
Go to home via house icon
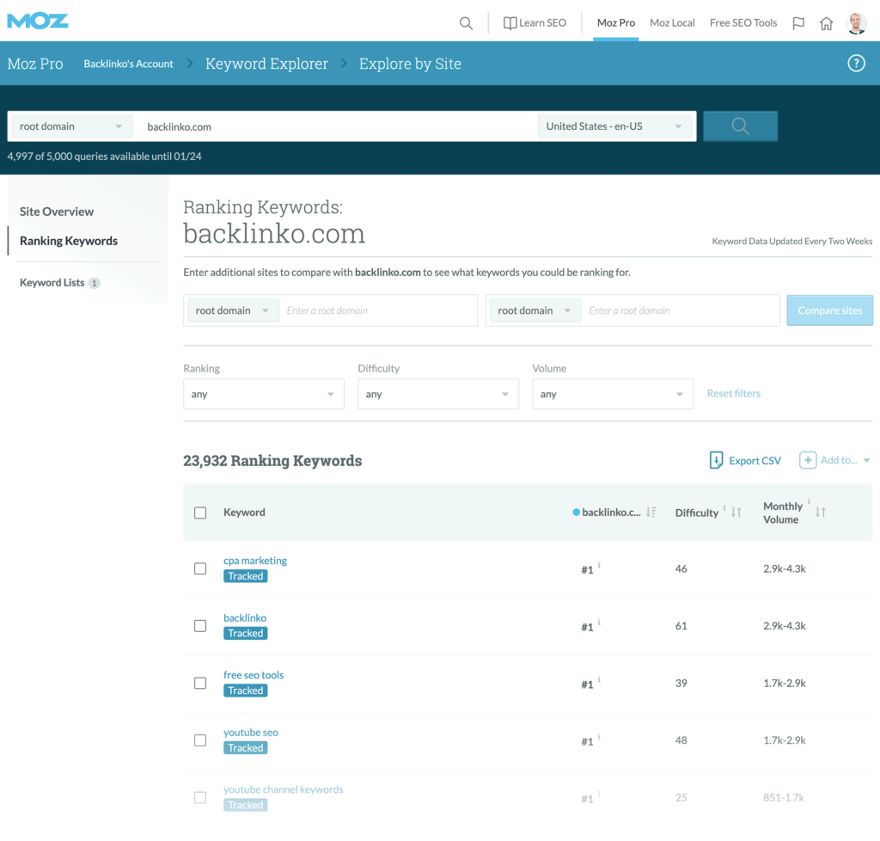click(x=826, y=23)
